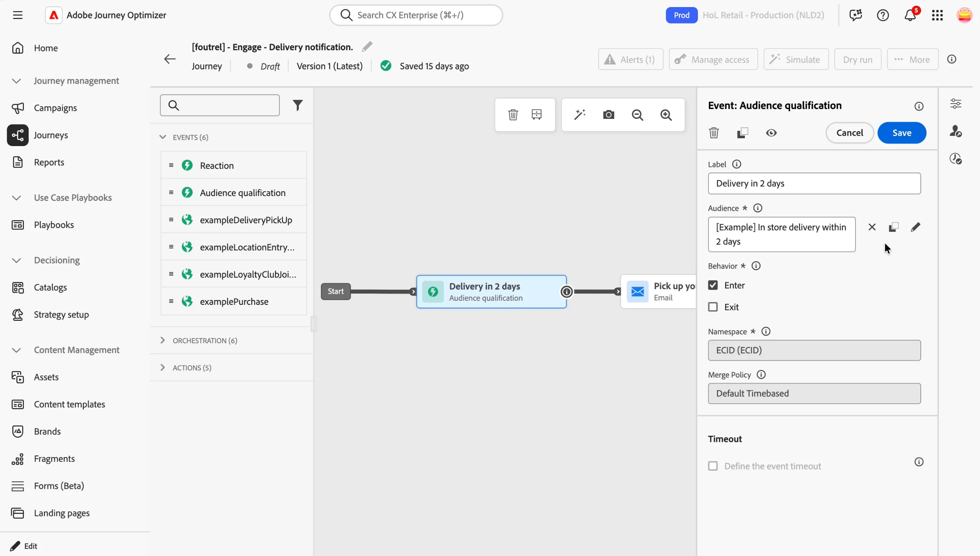Screen dimensions: 980x556
Task: Collapse Journey management nav group
Action: pos(16,81)
